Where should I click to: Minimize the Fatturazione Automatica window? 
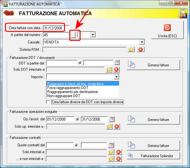click(x=163, y=3)
